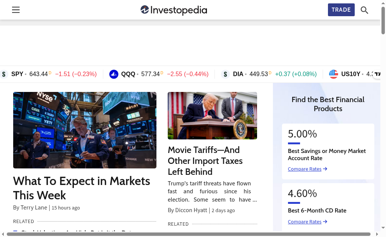Viewport: 386px width, 237px height.
Task: Click the scroll down arrow
Action: [383, 228]
